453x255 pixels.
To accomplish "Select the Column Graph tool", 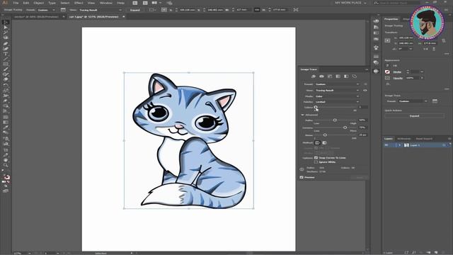I will 6,143.
